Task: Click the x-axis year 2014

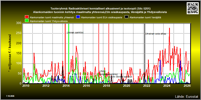Action: (66, 86)
